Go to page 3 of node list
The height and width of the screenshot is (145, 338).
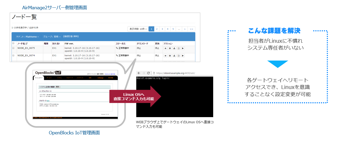point(162,29)
